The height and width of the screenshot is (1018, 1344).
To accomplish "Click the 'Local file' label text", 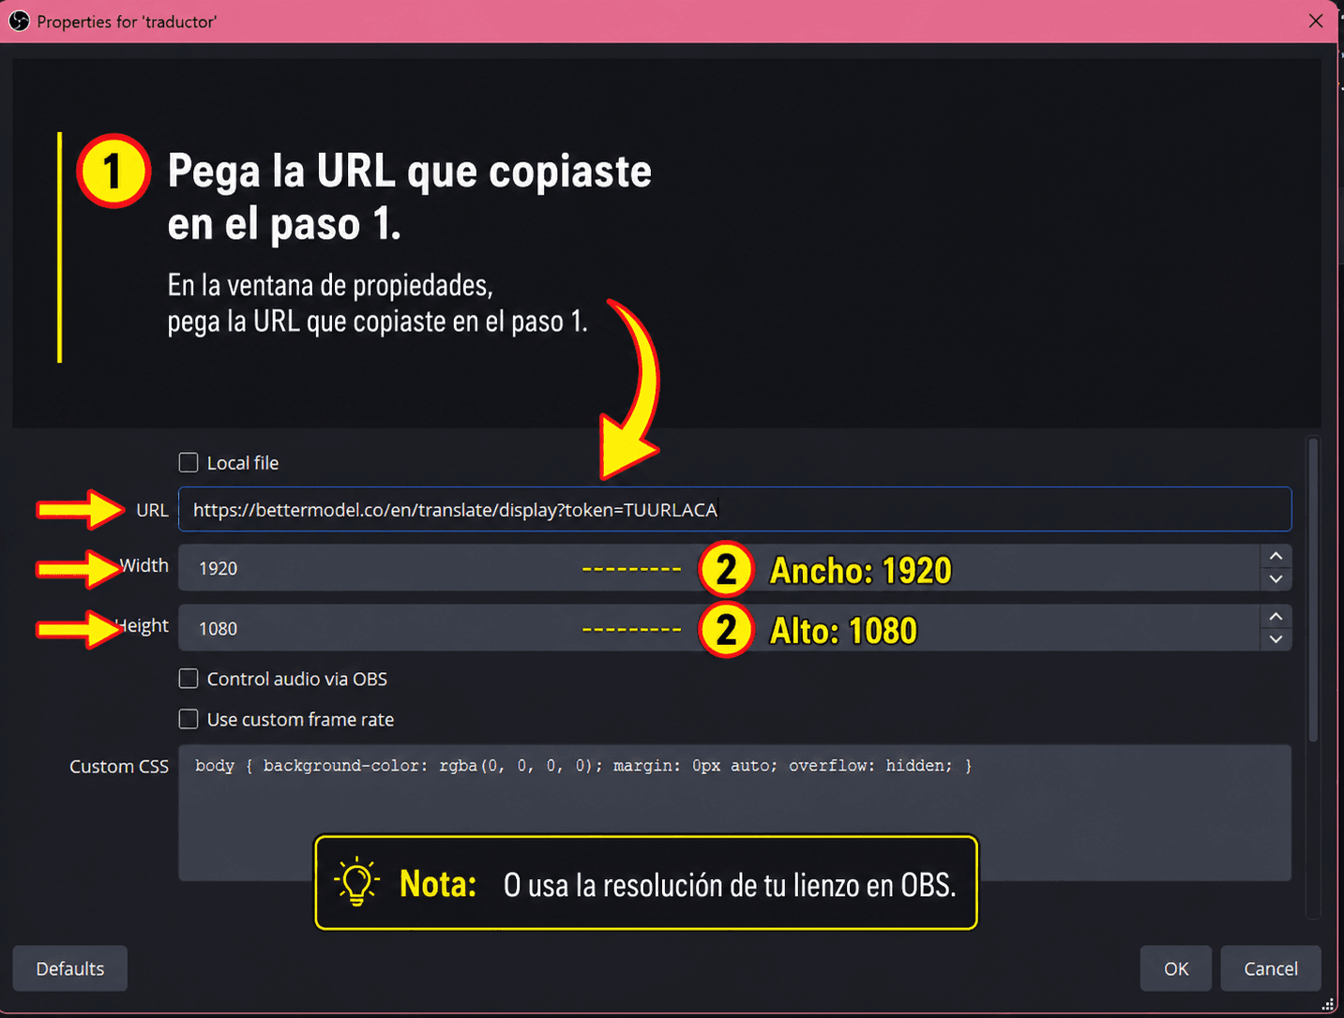I will [243, 462].
